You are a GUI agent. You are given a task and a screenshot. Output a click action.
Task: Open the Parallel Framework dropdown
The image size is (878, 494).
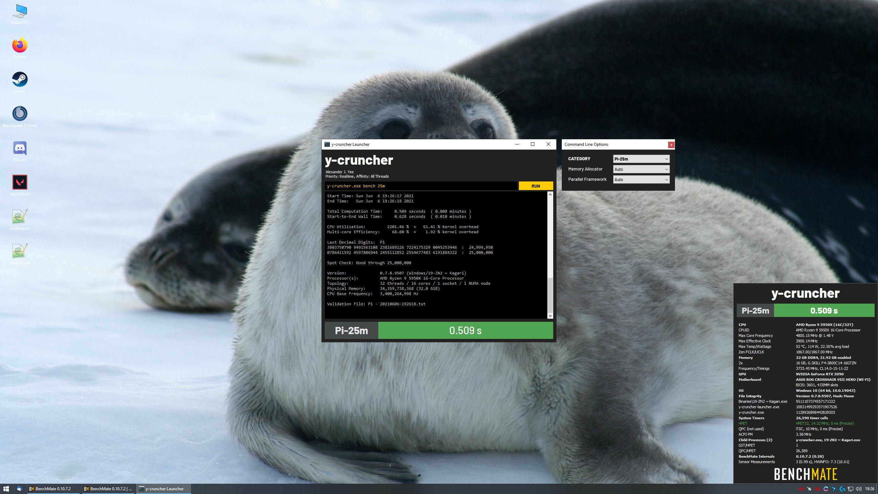641,179
